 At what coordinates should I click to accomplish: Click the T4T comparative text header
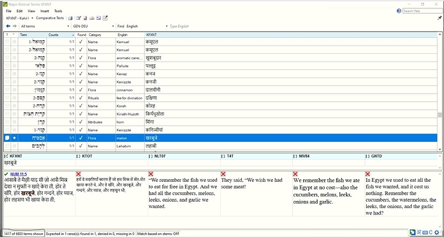(x=256, y=156)
